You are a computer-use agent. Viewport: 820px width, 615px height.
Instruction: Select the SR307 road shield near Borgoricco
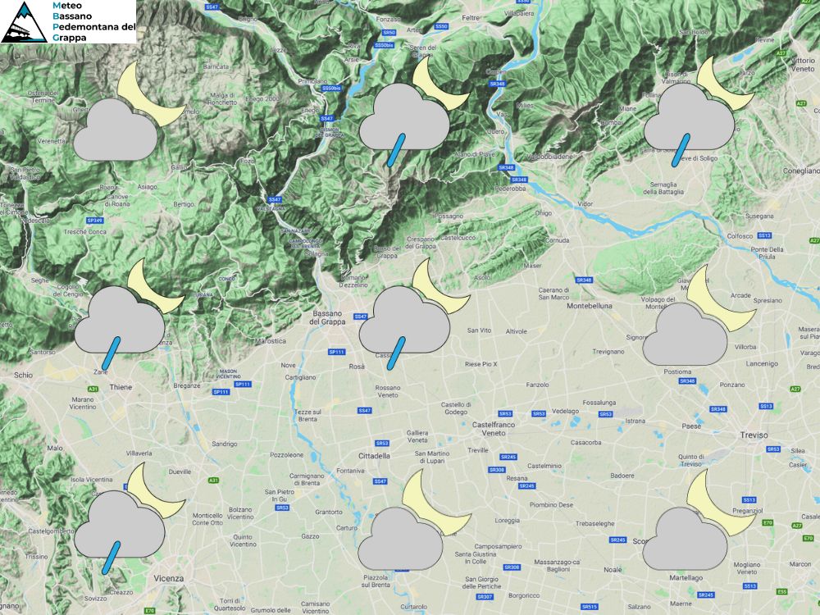coord(485,597)
